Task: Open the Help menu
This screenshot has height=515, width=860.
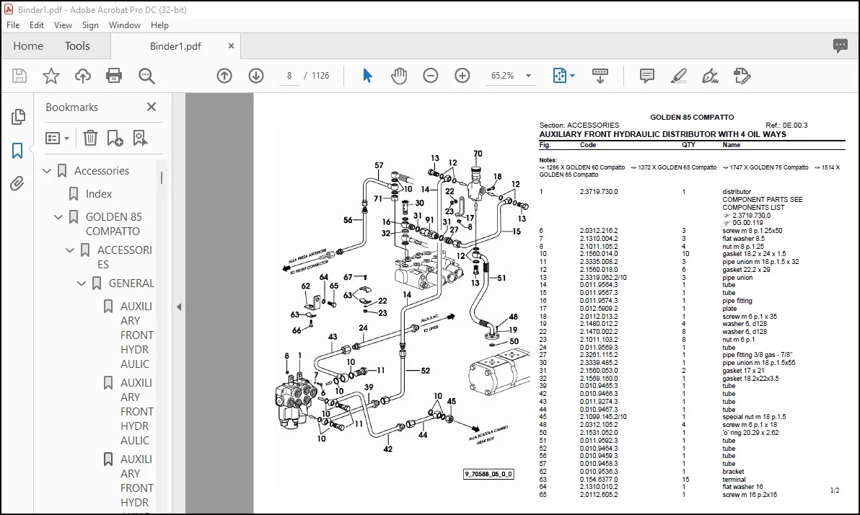Action: click(159, 25)
